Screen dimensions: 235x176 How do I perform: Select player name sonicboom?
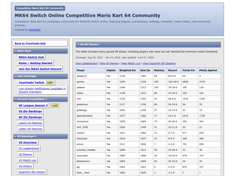[x=83, y=122]
